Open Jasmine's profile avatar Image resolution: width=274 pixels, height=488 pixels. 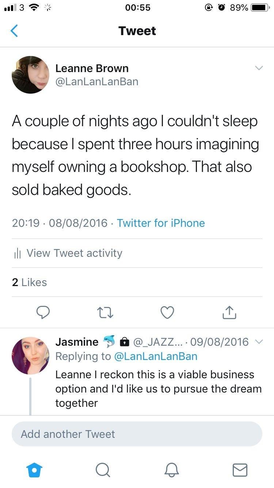(x=30, y=355)
